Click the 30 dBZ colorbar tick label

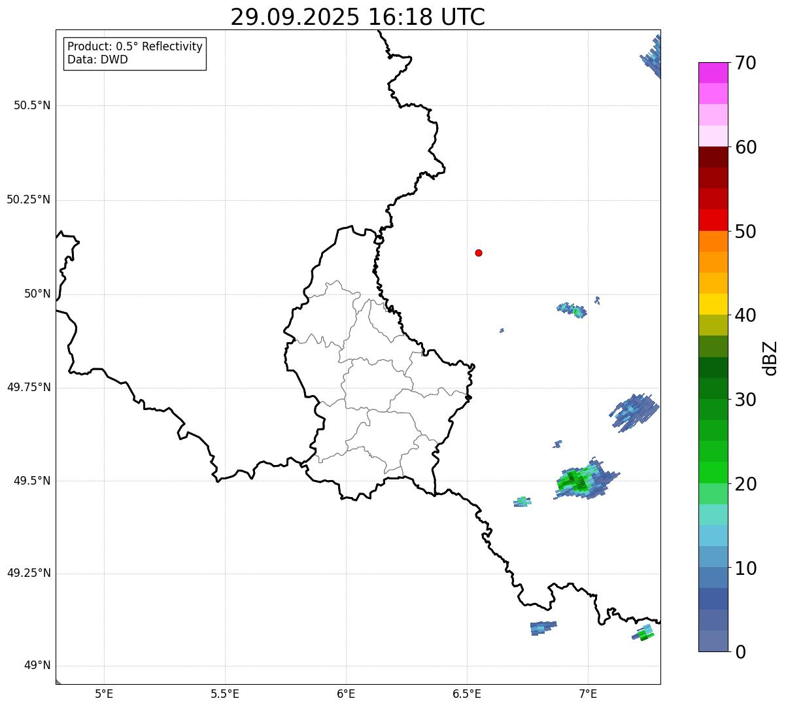click(745, 400)
